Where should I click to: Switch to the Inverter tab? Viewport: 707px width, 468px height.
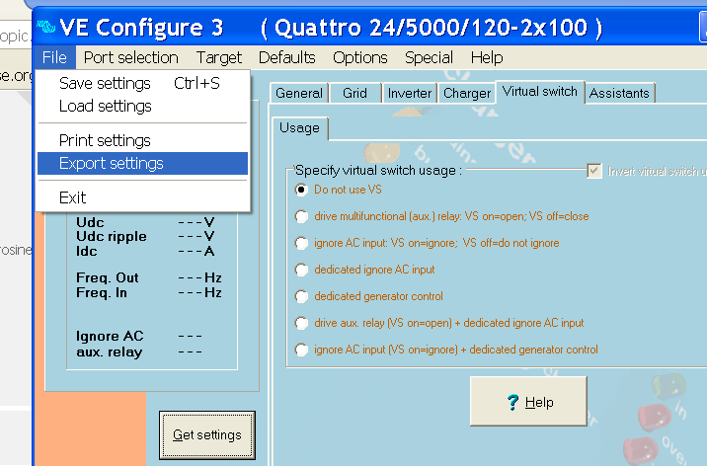[x=410, y=94]
